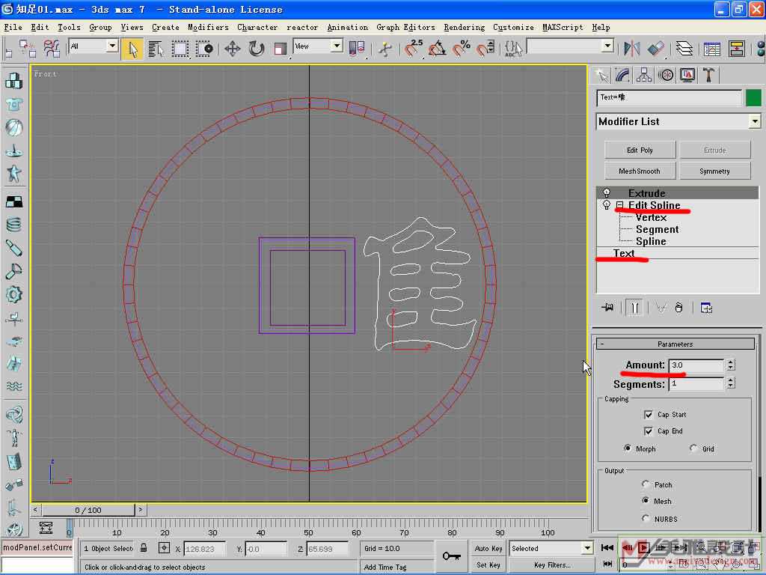This screenshot has width=766, height=575.
Task: Open the selection filter All dropdown
Action: tap(111, 46)
